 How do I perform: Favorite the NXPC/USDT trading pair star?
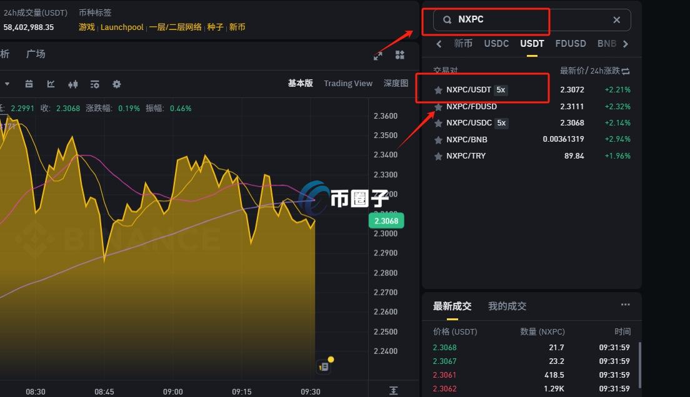point(437,89)
